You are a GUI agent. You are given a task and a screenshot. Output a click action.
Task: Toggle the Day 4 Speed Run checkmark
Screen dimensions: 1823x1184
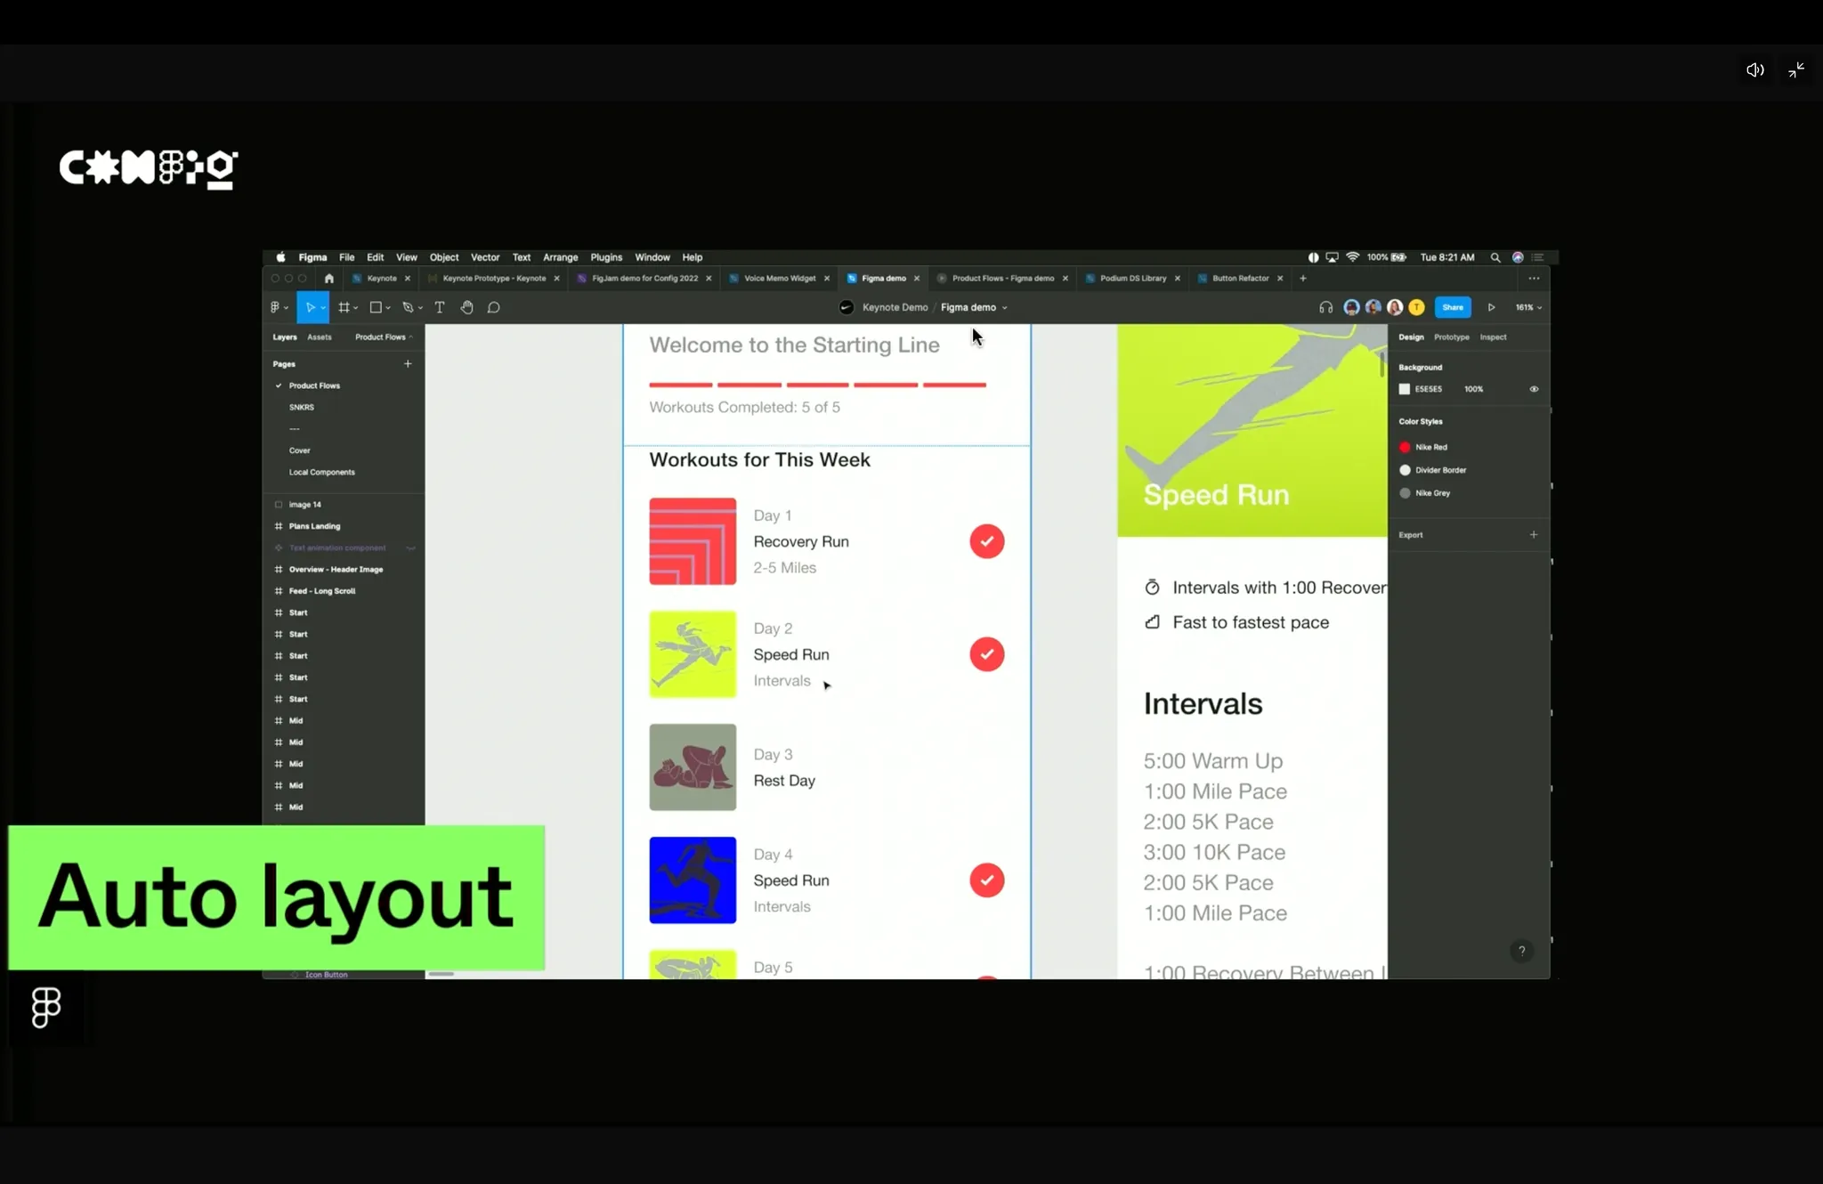coord(986,880)
